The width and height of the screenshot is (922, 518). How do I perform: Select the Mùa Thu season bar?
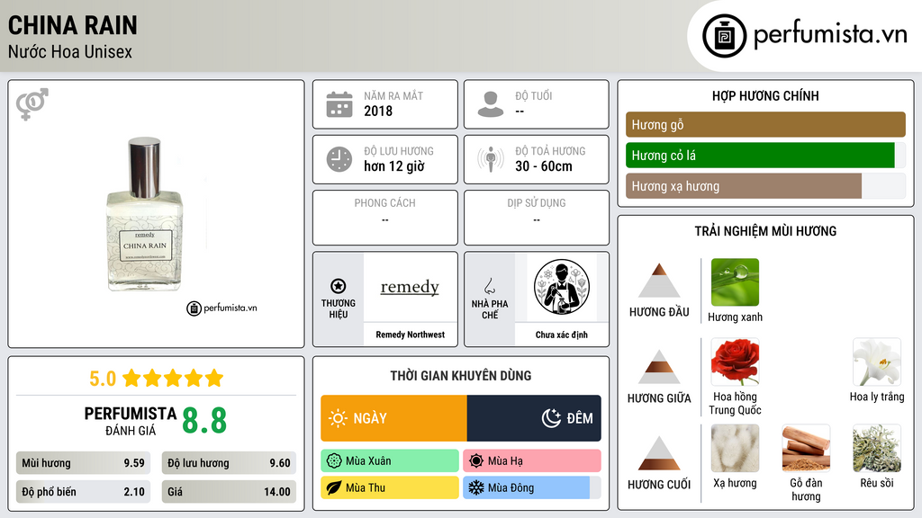coord(390,487)
